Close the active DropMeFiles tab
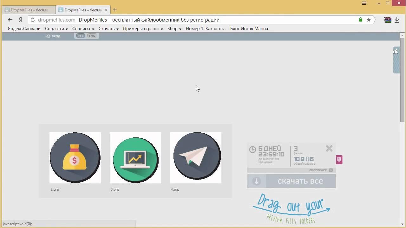This screenshot has height=228, width=406. coord(105,10)
